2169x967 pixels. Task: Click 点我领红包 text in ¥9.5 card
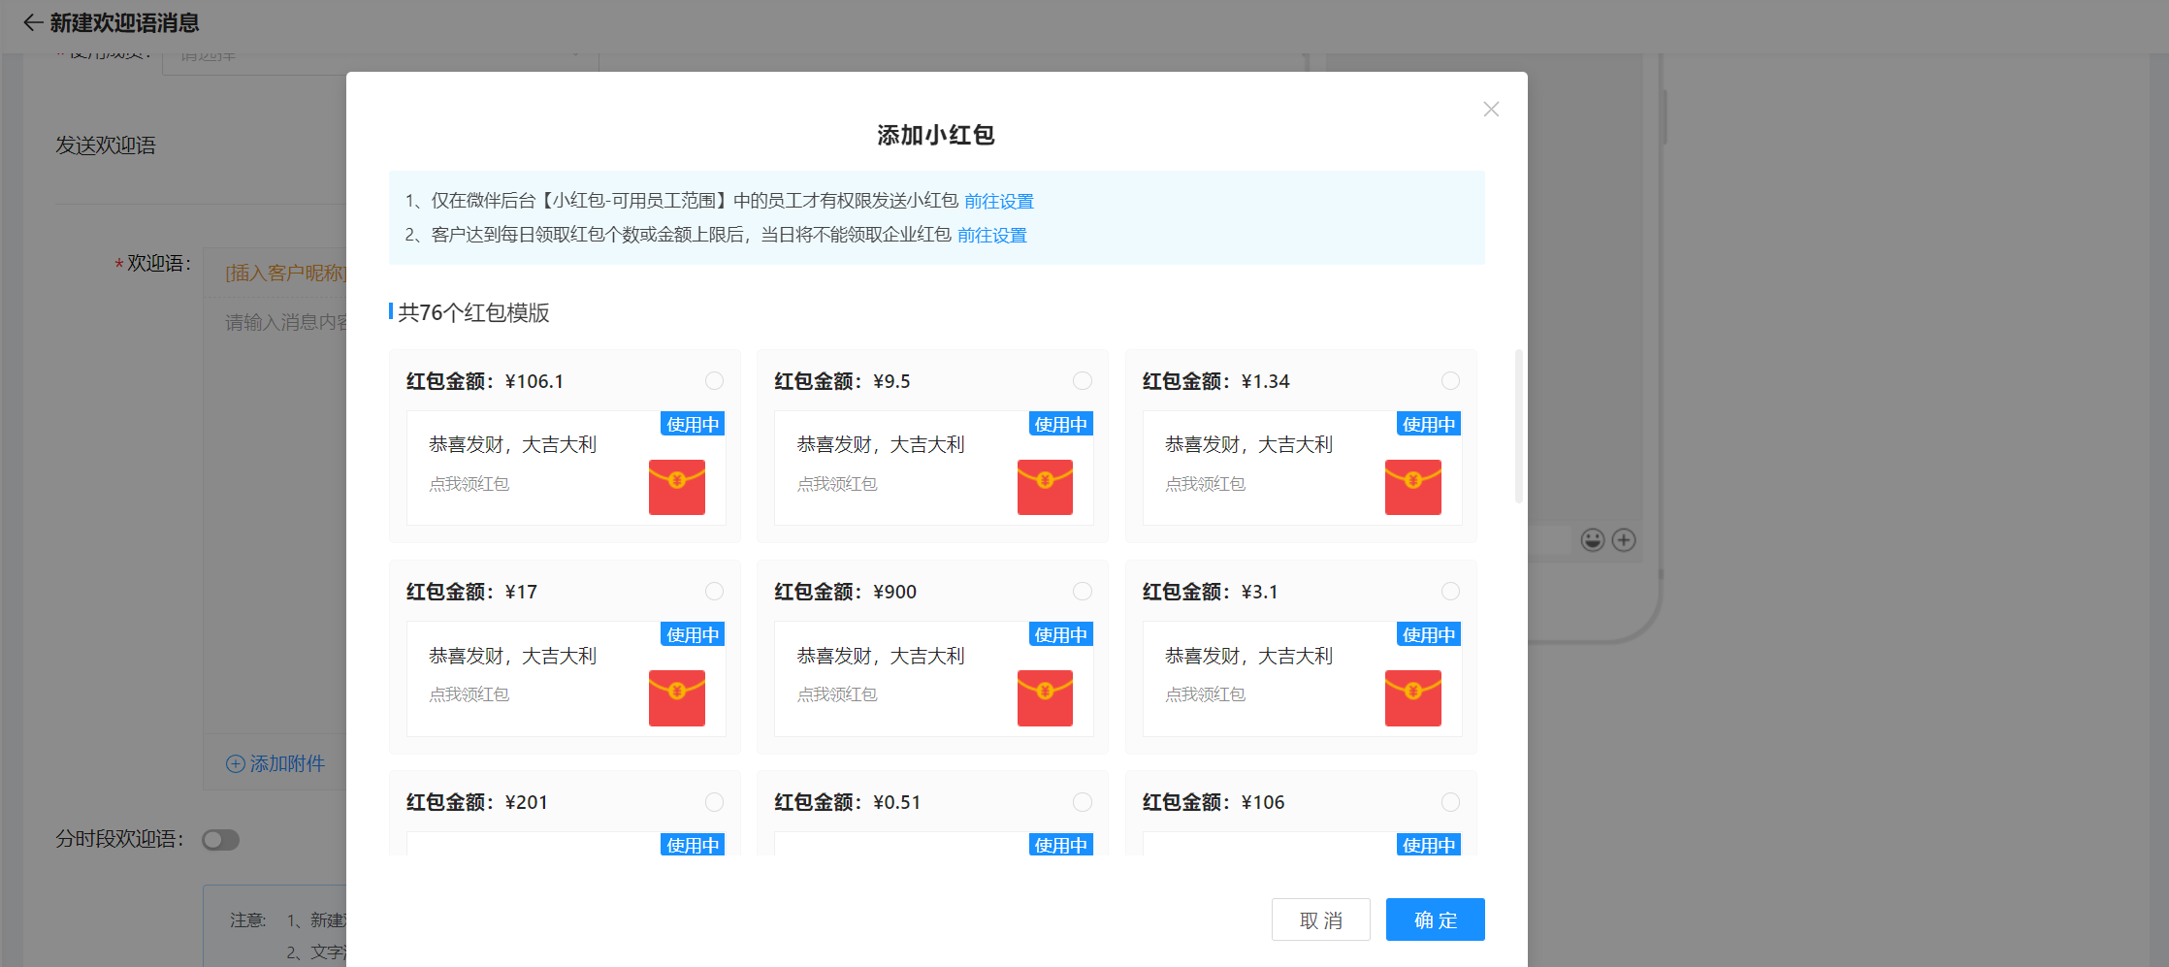pyautogui.click(x=837, y=484)
